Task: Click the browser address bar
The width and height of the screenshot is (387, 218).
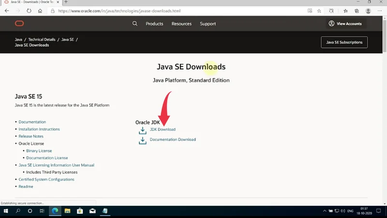Action: (x=169, y=11)
